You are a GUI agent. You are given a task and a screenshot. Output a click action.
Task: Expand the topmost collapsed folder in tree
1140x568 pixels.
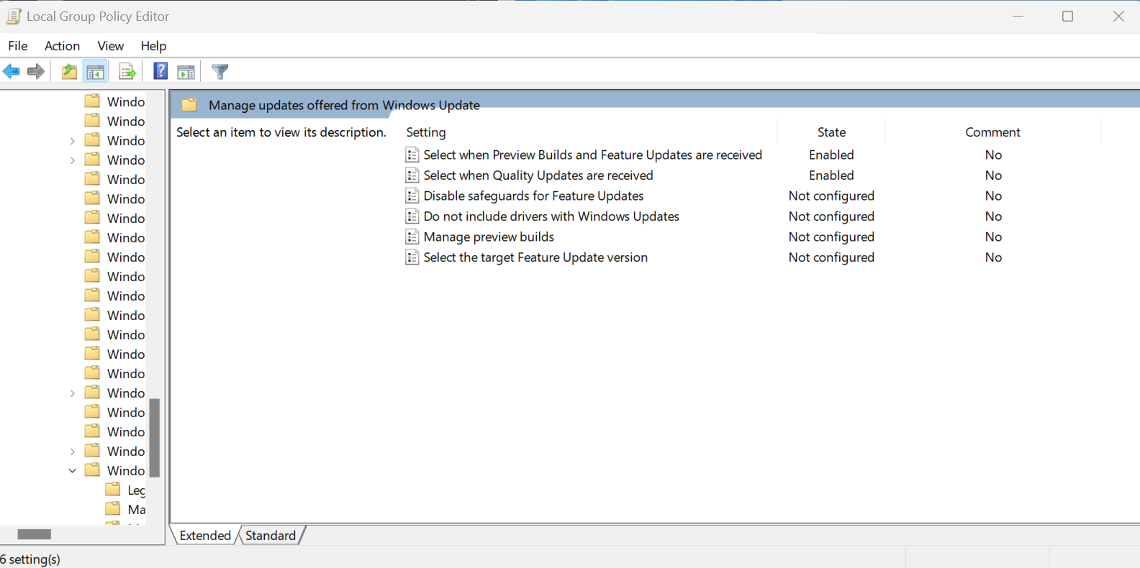point(73,141)
